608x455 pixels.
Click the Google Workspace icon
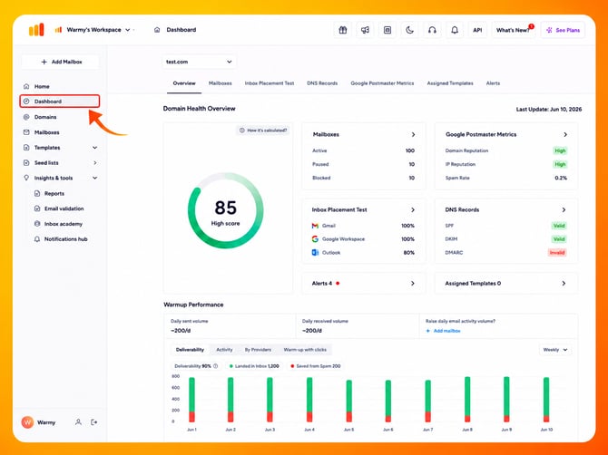point(315,239)
